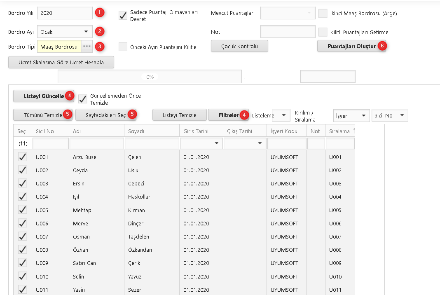The height and width of the screenshot is (295, 440).
Task: Open the Filtreler button
Action: pyautogui.click(x=228, y=115)
